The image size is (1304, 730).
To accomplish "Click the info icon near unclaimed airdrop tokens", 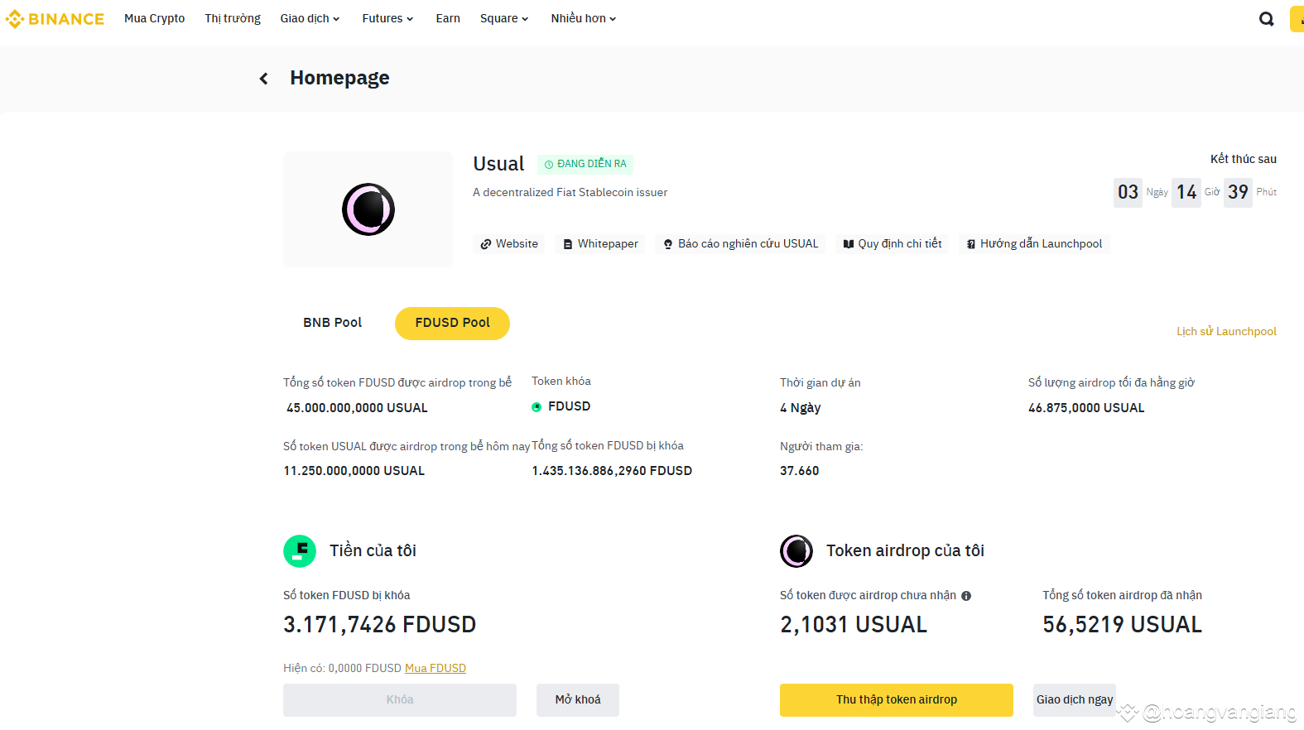I will pos(966,595).
